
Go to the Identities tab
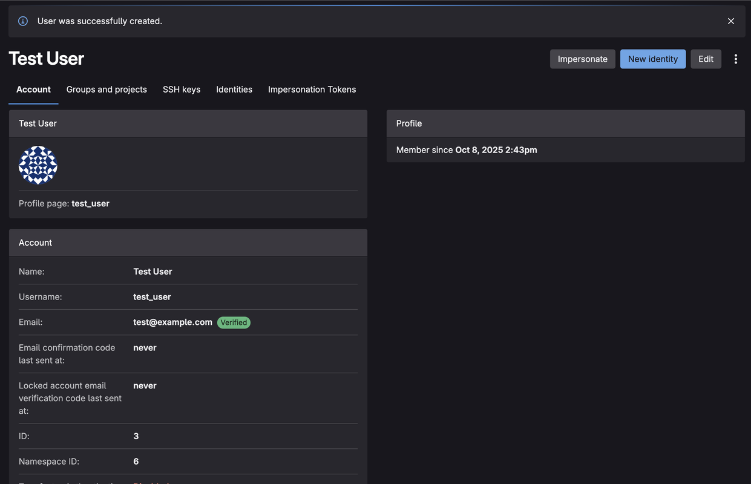coord(234,90)
